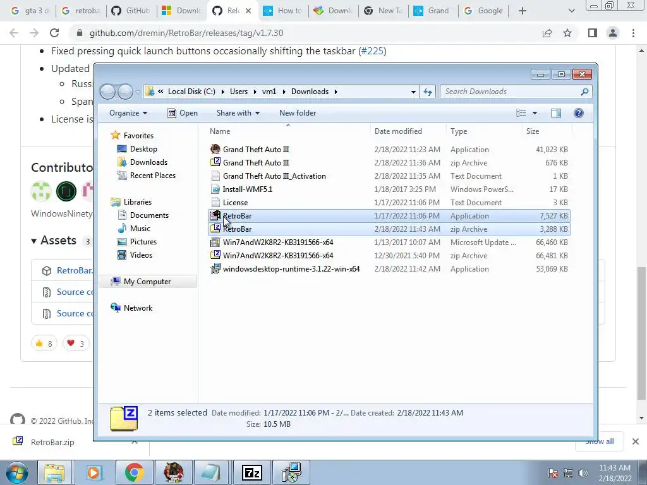Switch to the gta 3 Chrome tab
Screen dimensions: 647x485
[30, 11]
